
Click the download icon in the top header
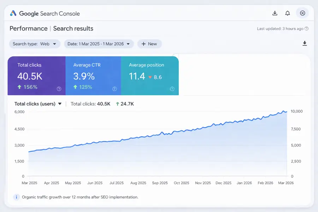coord(275,13)
